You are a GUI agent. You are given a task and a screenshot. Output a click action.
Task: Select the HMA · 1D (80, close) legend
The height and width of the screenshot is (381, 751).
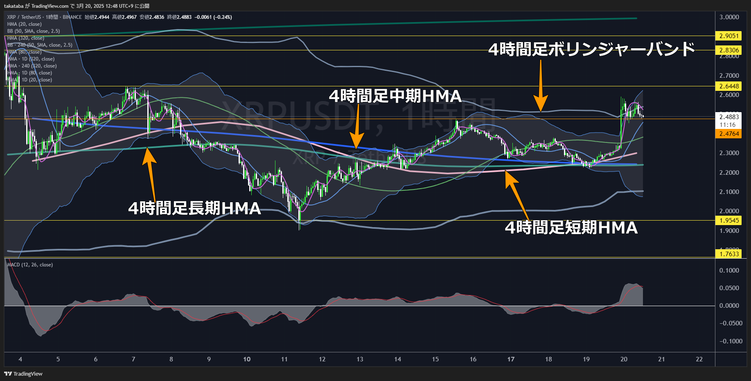click(x=29, y=73)
